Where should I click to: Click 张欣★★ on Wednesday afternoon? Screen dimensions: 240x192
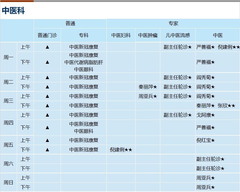226,106
